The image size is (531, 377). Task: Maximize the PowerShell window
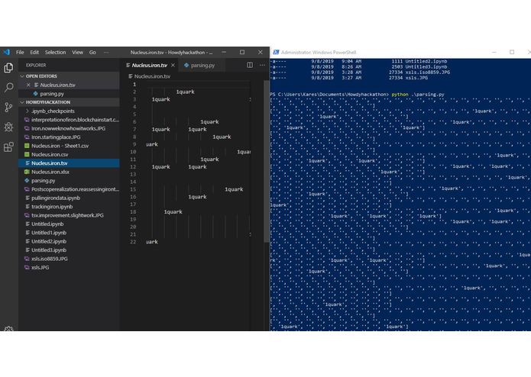tap(512, 52)
